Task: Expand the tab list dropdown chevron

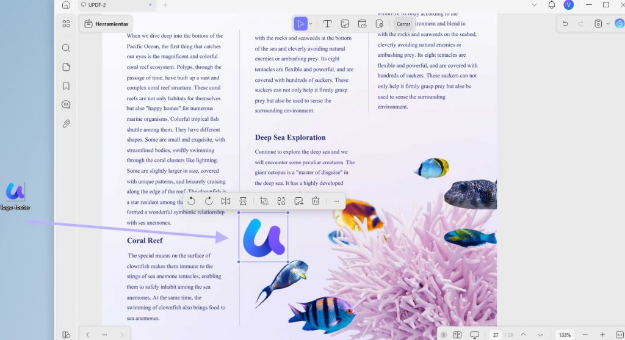Action: click(x=534, y=5)
